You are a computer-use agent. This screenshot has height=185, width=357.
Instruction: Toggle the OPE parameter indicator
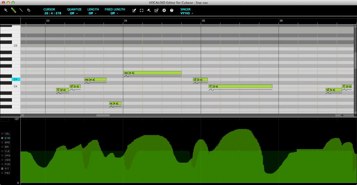(2, 156)
